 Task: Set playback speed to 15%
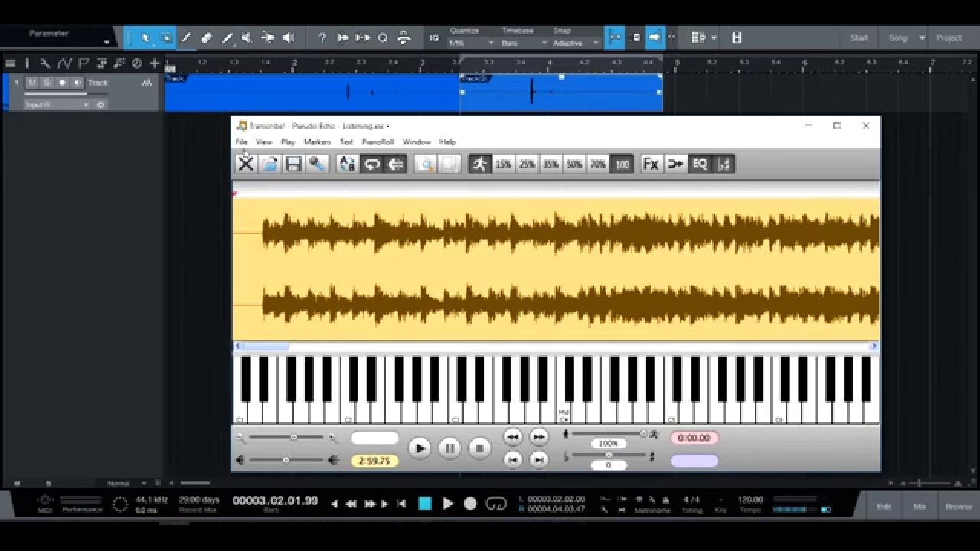(503, 164)
